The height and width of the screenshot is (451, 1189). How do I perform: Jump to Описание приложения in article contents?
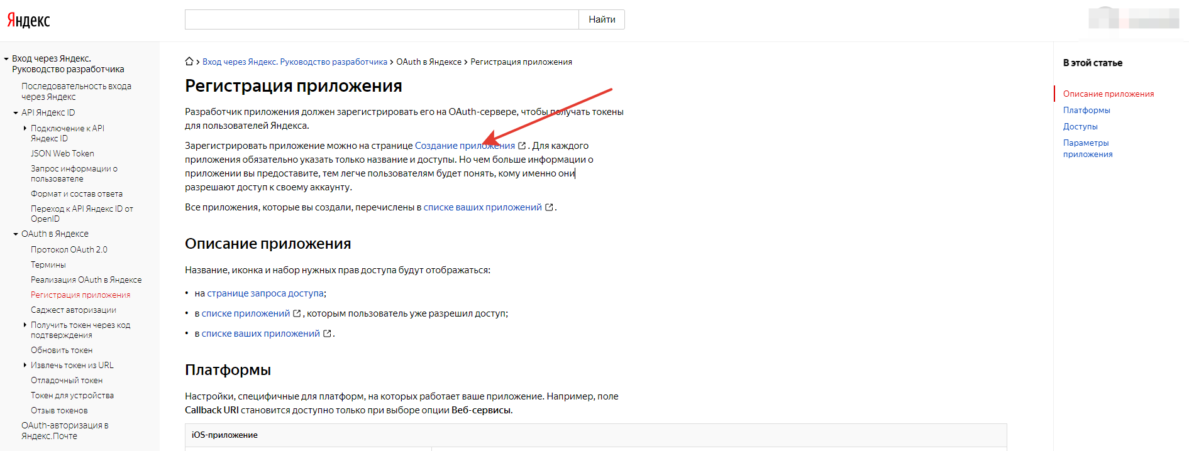pyautogui.click(x=1109, y=94)
